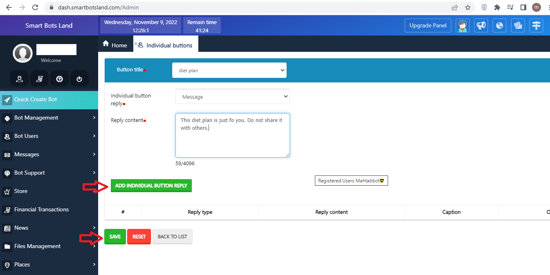Bookmark this page with the star icon
The image size is (550, 275).
pos(468,7)
